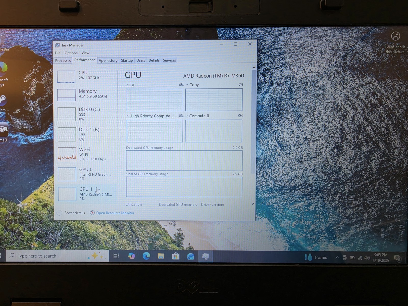Open the Copy engine dropdown

point(192,85)
